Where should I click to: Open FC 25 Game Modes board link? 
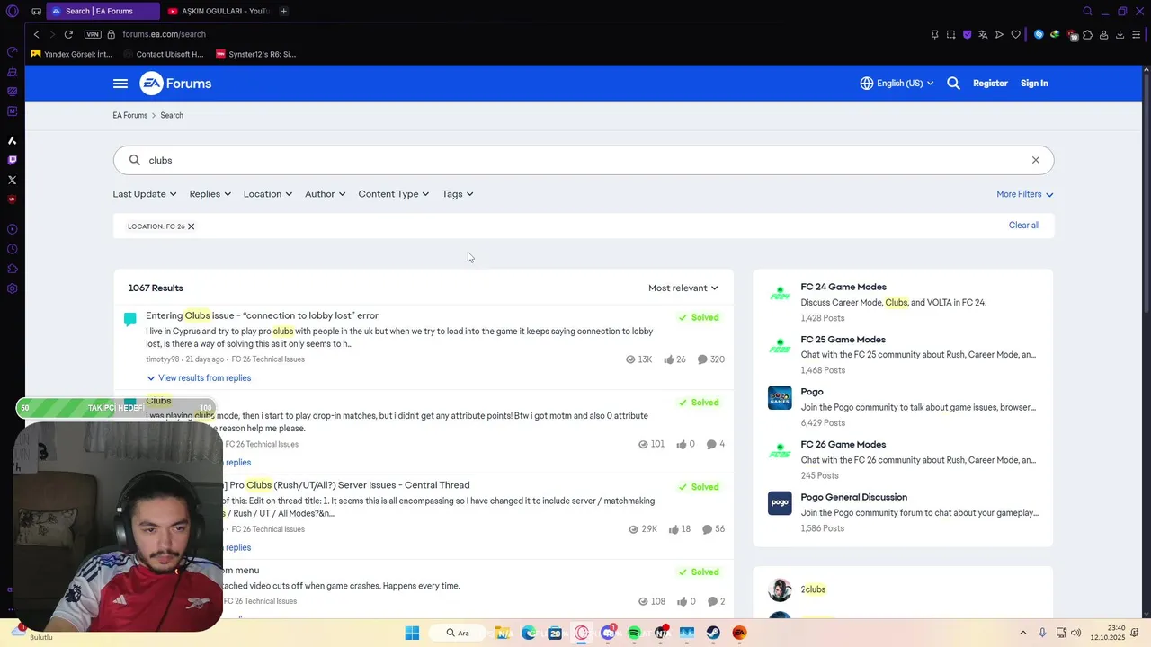[x=843, y=340]
